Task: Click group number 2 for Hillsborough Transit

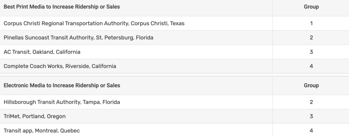Action: click(x=311, y=102)
